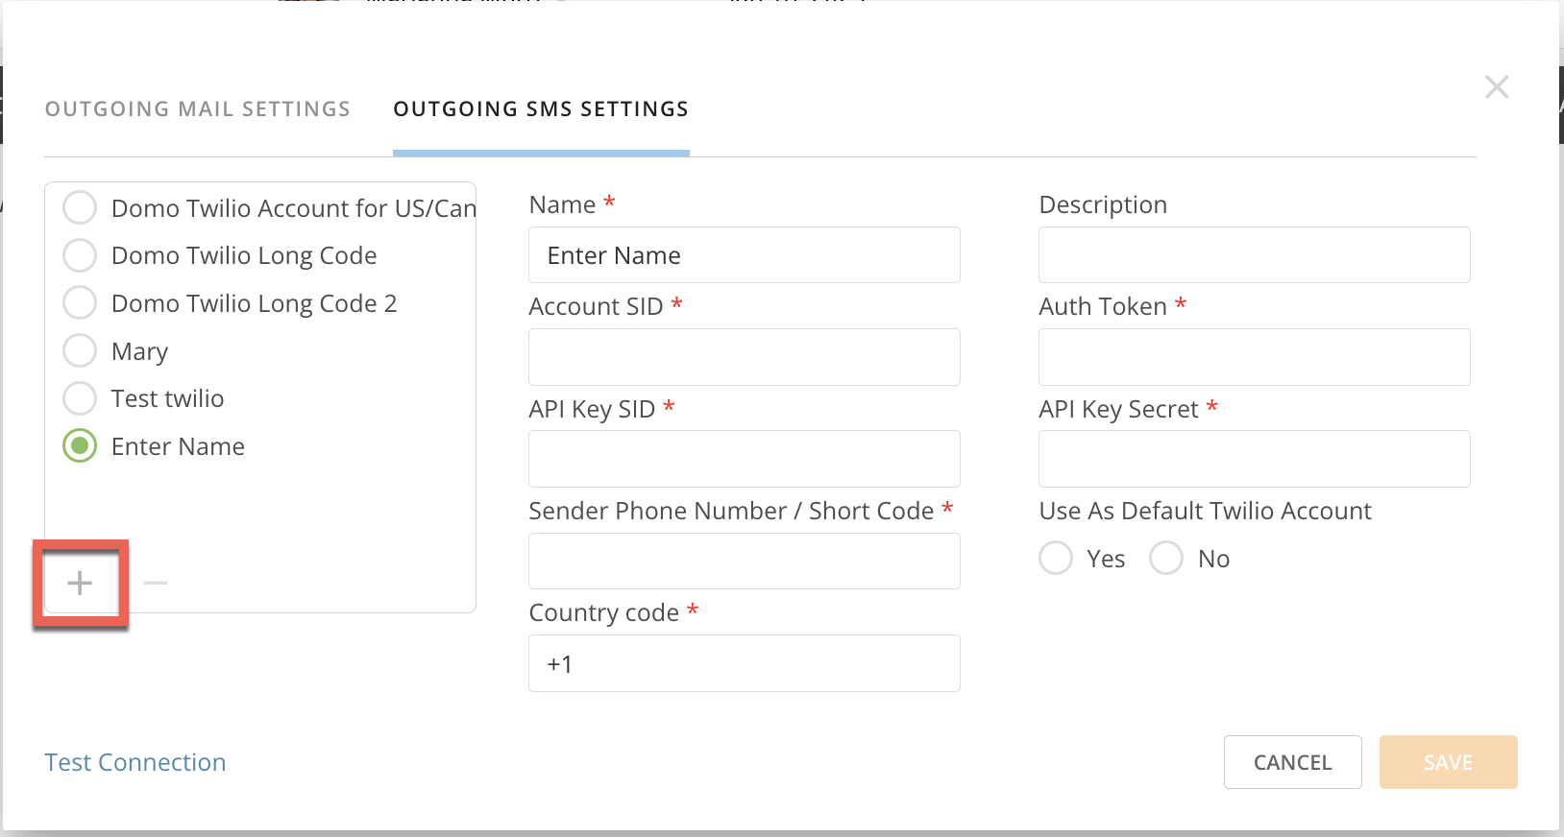This screenshot has width=1564, height=837.
Task: Click the highlighted plus icon to add account
Action: point(80,582)
